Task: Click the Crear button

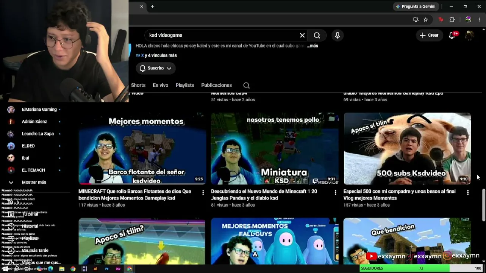Action: tap(429, 35)
